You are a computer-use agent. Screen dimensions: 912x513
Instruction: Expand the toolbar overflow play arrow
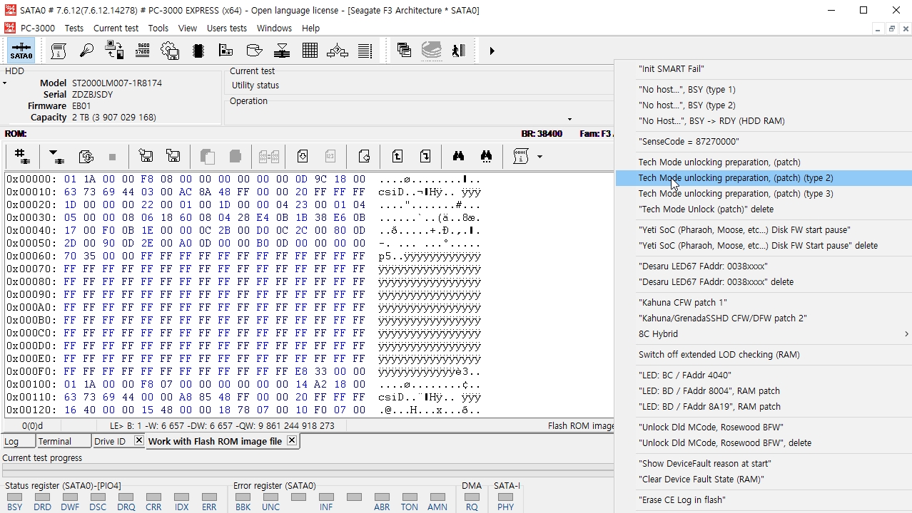click(x=492, y=51)
